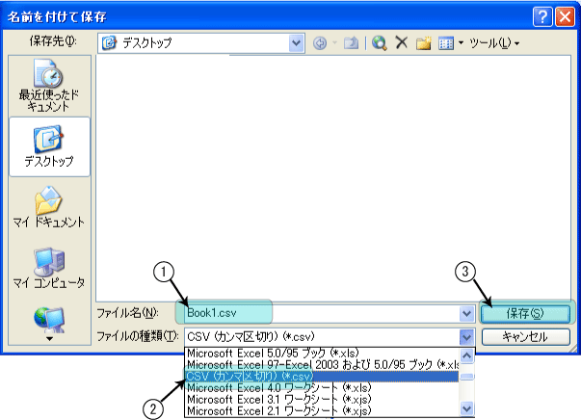Open the ツール(L) menu

(x=494, y=43)
